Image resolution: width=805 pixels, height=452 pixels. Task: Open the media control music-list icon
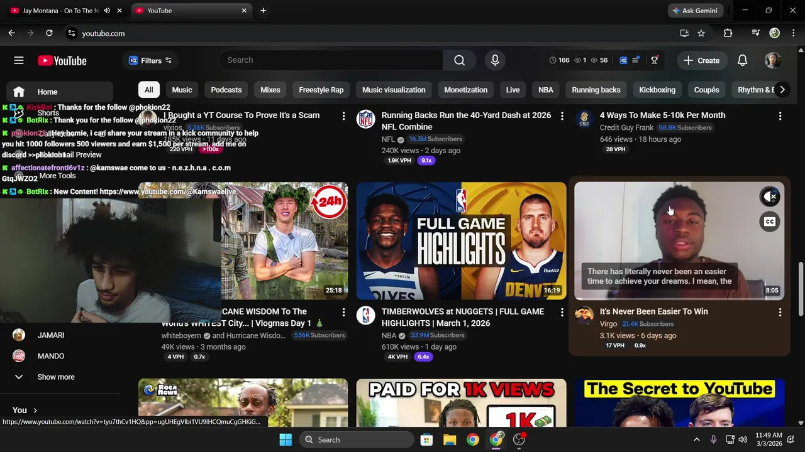pyautogui.click(x=756, y=33)
